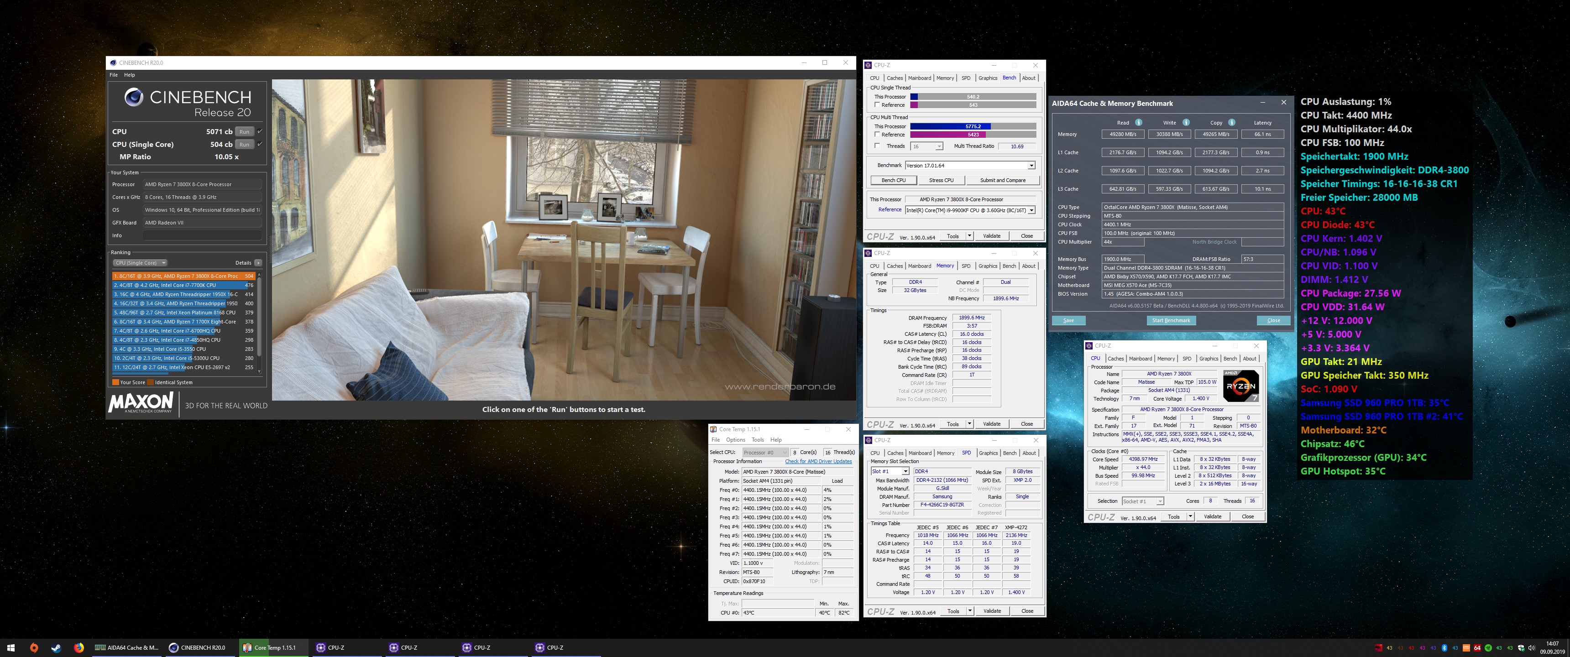Open Firefox from the taskbar
The width and height of the screenshot is (1570, 657).
(x=78, y=648)
